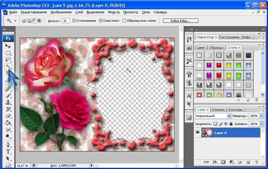This screenshot has width=268, height=169.
Task: Select the Clone Stamp tool
Action: [x=8, y=102]
